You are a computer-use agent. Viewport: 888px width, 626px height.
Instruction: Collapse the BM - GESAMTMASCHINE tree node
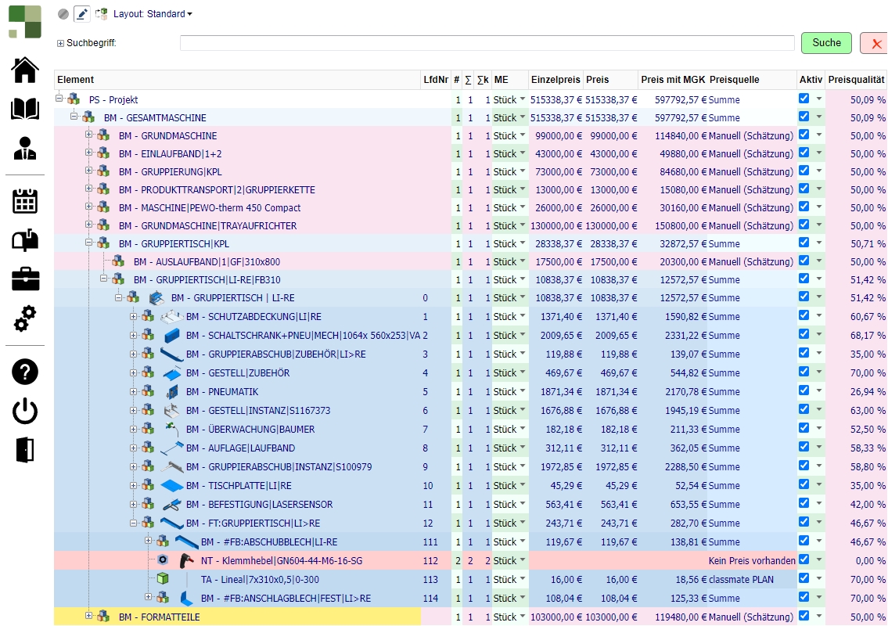click(x=74, y=117)
